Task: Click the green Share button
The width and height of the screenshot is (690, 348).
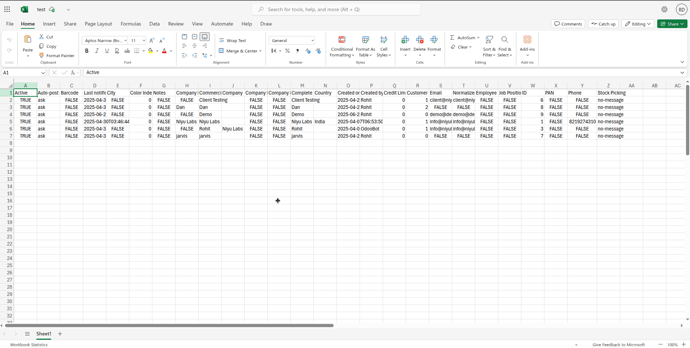Action: (x=672, y=24)
